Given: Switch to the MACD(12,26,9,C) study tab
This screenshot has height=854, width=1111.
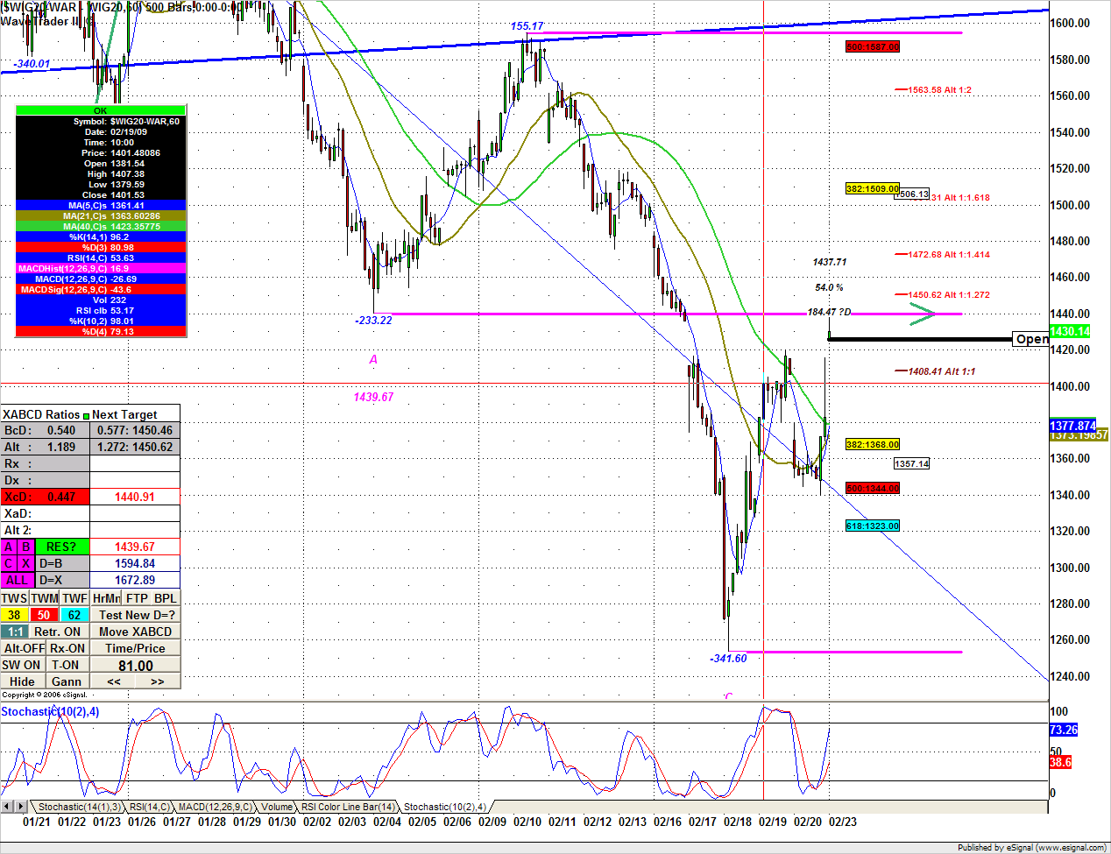Looking at the screenshot, I should click(215, 807).
